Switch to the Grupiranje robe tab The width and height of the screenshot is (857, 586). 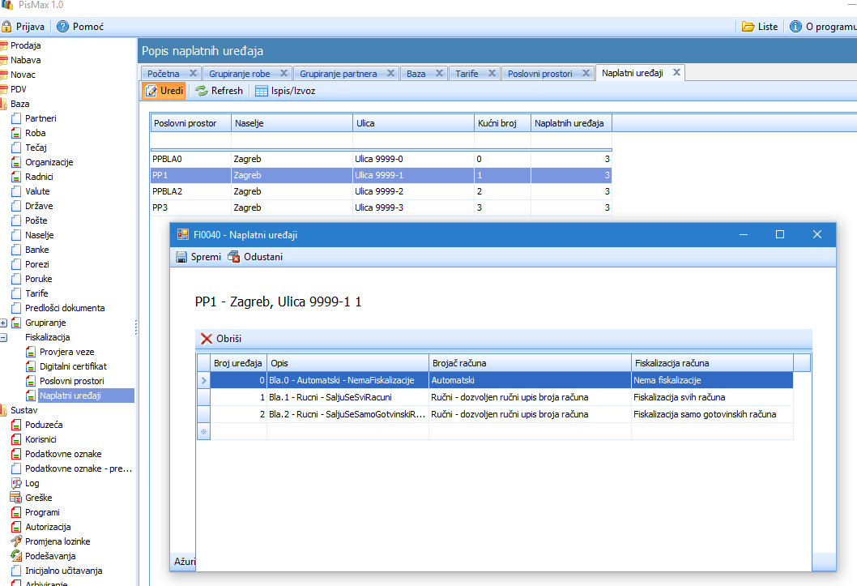click(x=240, y=74)
